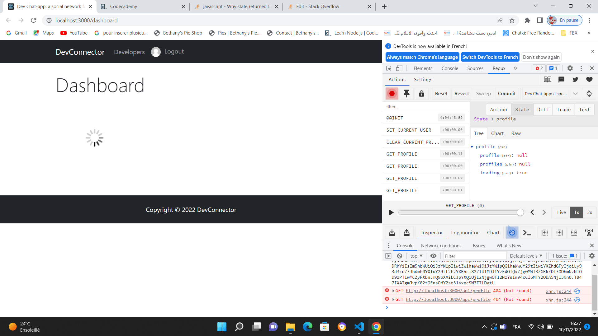Toggle Redux action recording with the record icon

[x=392, y=93]
